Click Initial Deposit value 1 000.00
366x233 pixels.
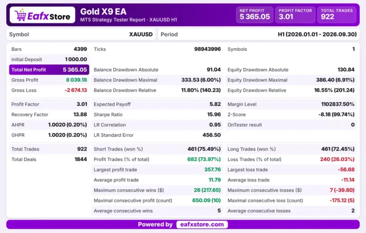tap(76, 60)
